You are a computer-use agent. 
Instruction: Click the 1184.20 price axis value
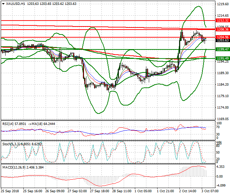(x=223, y=85)
